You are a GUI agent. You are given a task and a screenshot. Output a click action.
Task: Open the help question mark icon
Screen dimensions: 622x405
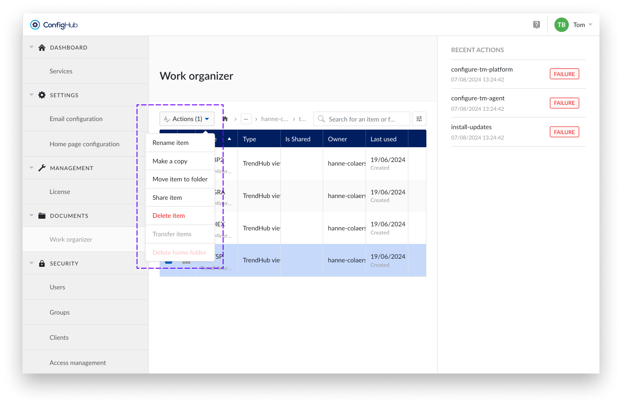tap(536, 25)
